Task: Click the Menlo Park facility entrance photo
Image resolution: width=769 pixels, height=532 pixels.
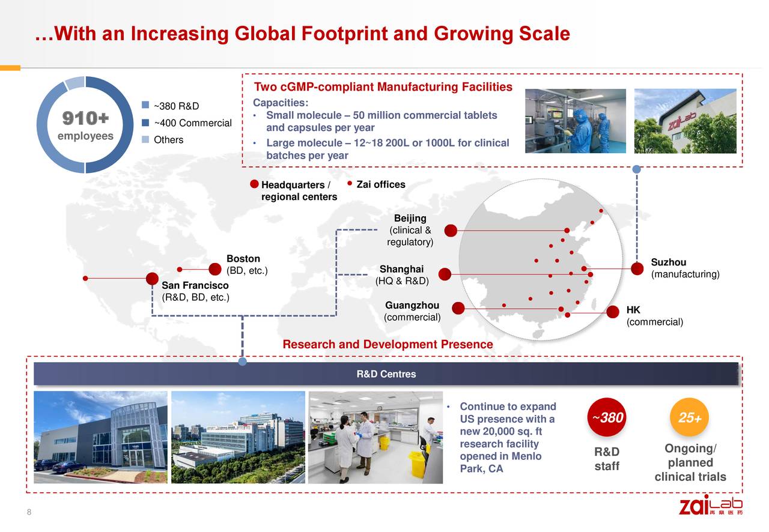Action: point(100,437)
